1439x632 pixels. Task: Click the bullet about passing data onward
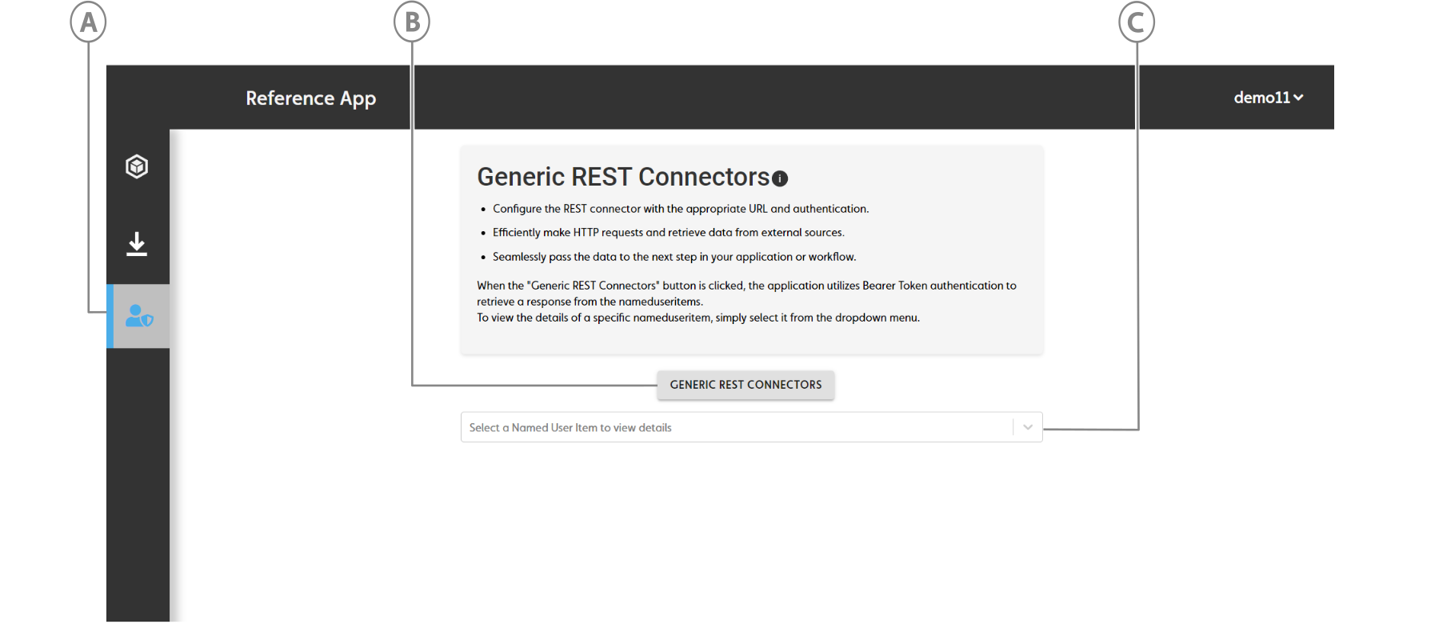click(x=674, y=257)
